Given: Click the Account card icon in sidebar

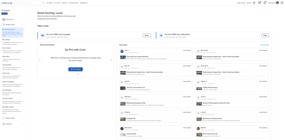Looking at the screenshot, I should click(x=4, y=124).
